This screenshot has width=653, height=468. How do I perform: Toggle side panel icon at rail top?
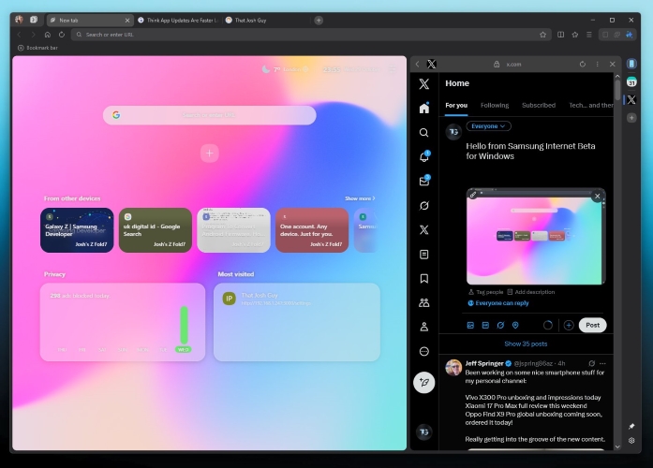[631, 64]
